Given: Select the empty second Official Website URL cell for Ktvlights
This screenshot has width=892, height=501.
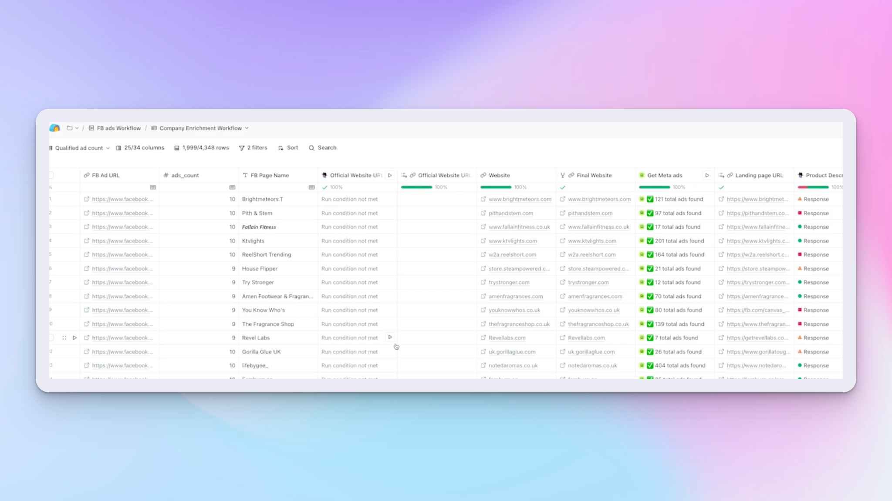Looking at the screenshot, I should (x=437, y=240).
